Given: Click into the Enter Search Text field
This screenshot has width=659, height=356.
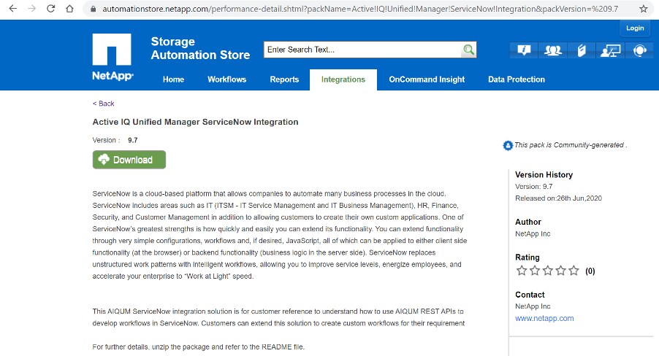Looking at the screenshot, I should click(x=362, y=50).
